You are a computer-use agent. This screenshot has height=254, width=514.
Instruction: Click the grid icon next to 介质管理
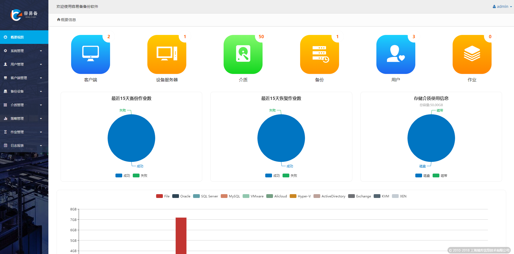point(5,105)
